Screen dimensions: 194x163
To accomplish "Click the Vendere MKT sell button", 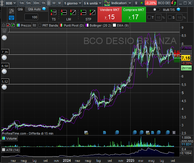I will [109, 14].
